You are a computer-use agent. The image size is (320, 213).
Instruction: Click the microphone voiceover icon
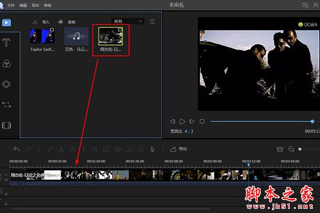coord(152,149)
